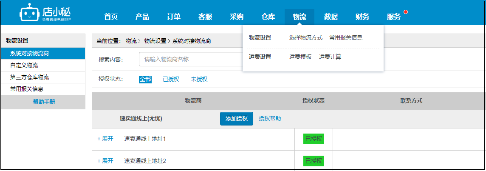Image resolution: width=486 pixels, height=171 pixels.
Task: Select the 全部 authorization filter
Action: (145, 80)
